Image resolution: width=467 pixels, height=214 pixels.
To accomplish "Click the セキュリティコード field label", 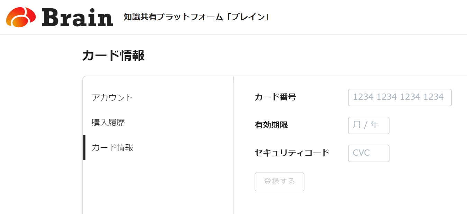I will click(x=292, y=153).
